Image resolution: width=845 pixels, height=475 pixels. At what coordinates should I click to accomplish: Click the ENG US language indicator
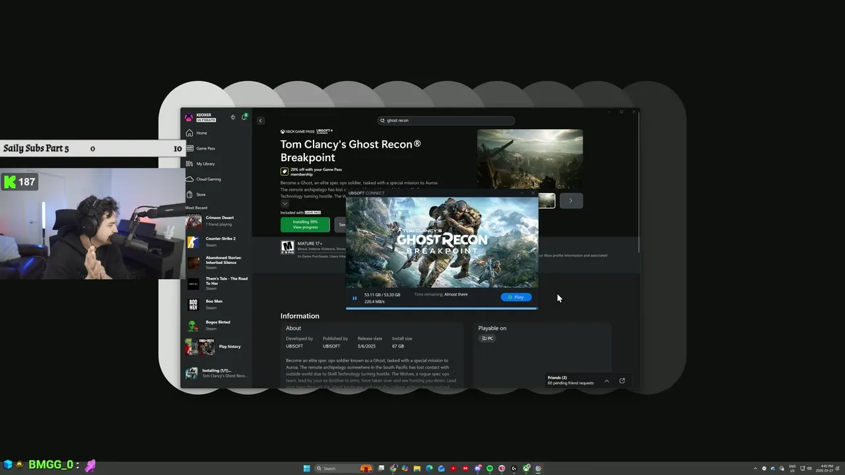click(x=792, y=468)
